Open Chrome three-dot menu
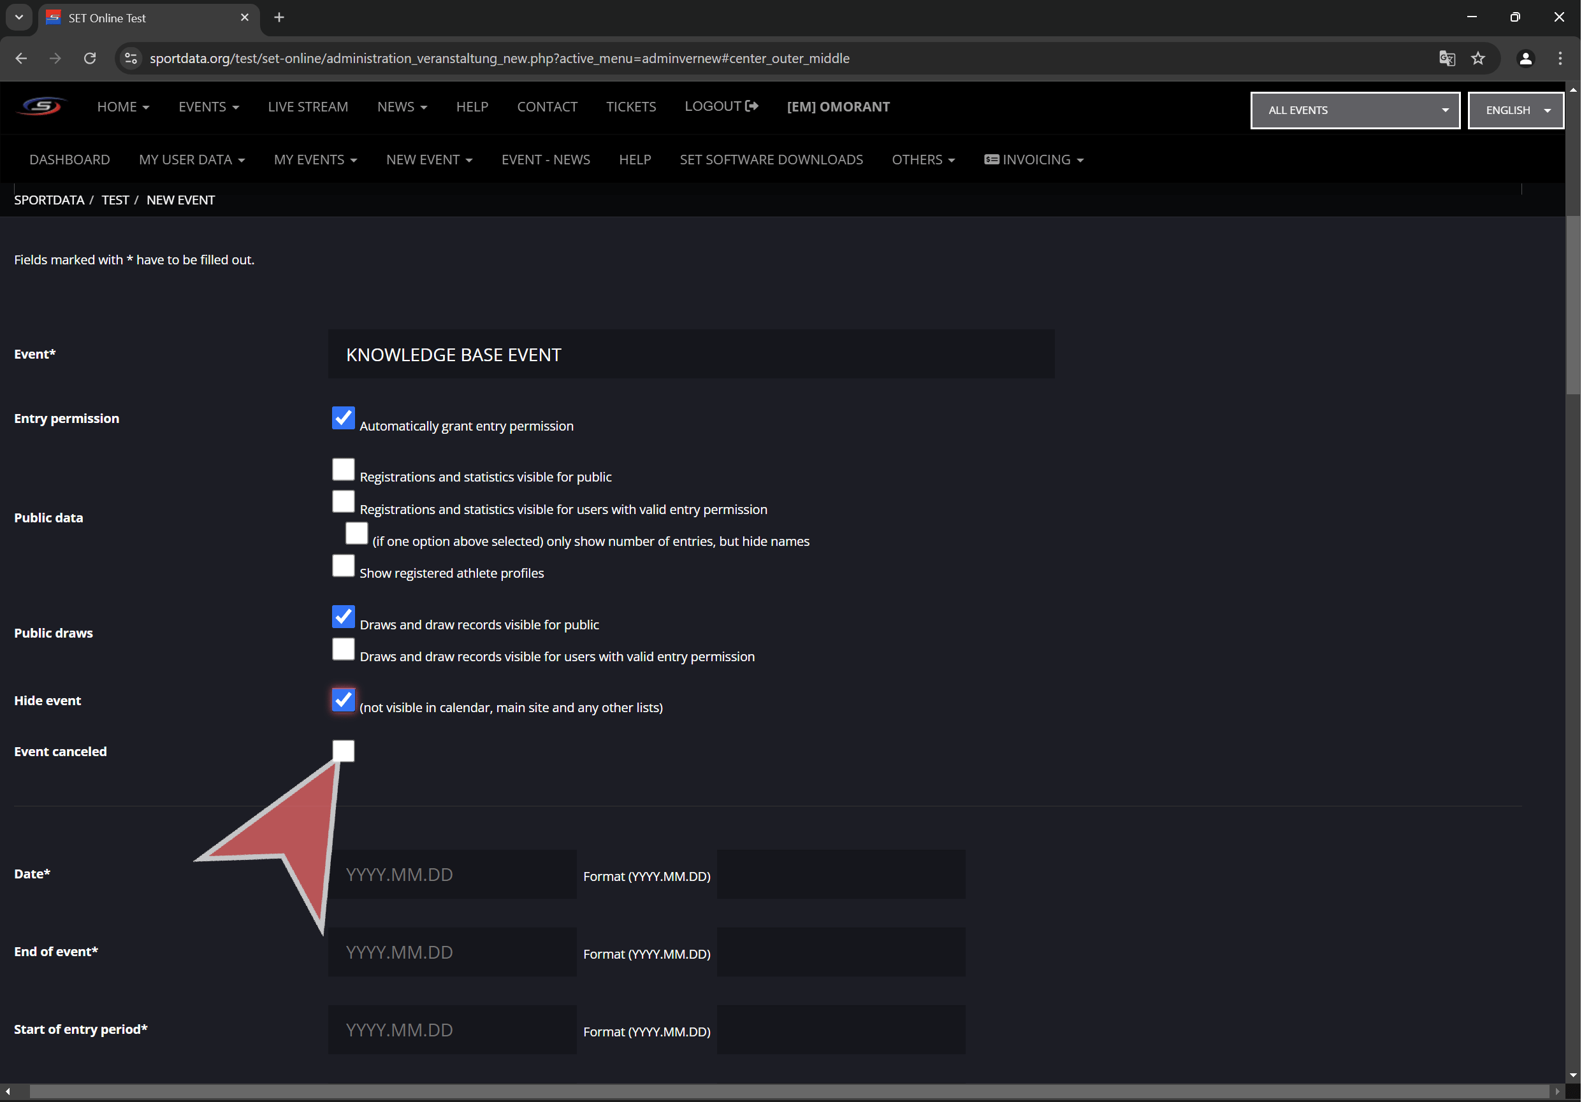This screenshot has height=1102, width=1582. [x=1560, y=59]
